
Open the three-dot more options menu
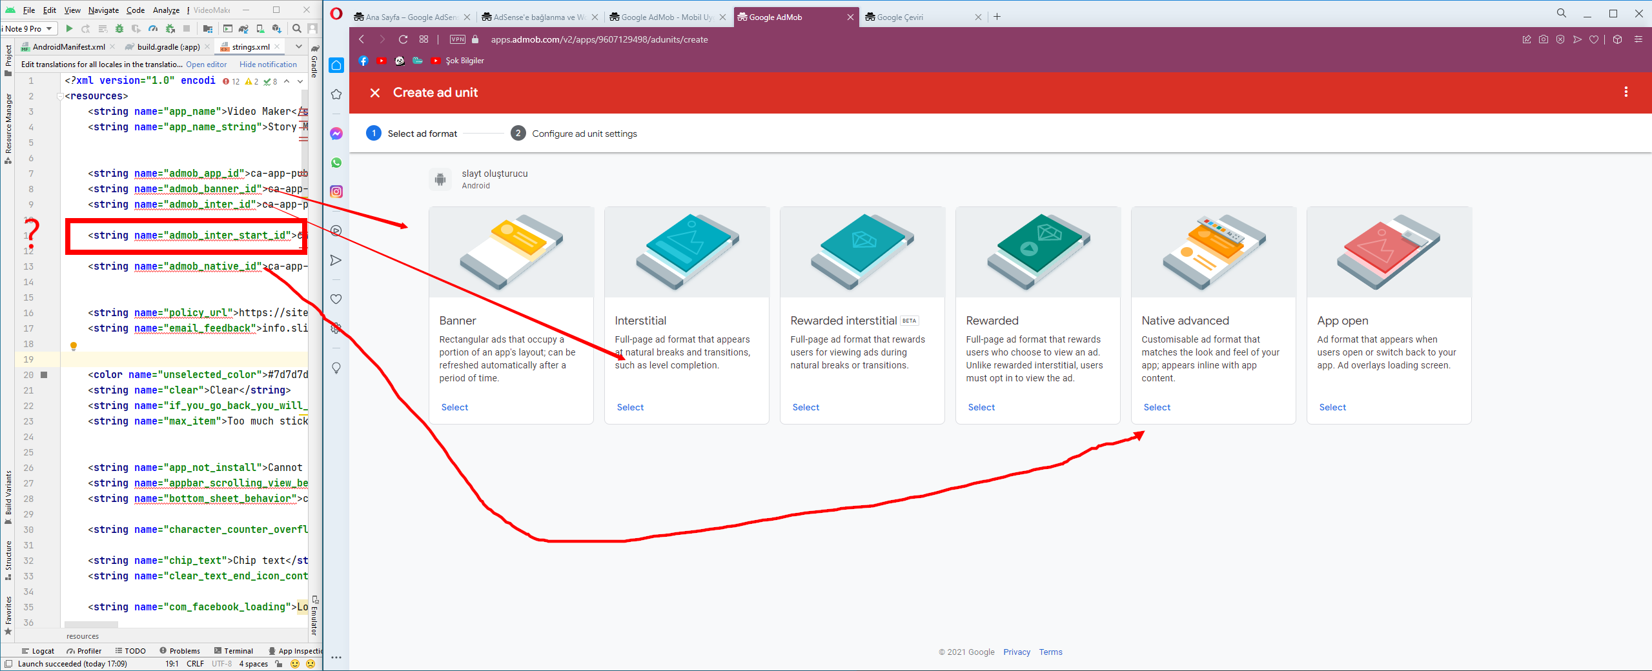click(x=1626, y=92)
